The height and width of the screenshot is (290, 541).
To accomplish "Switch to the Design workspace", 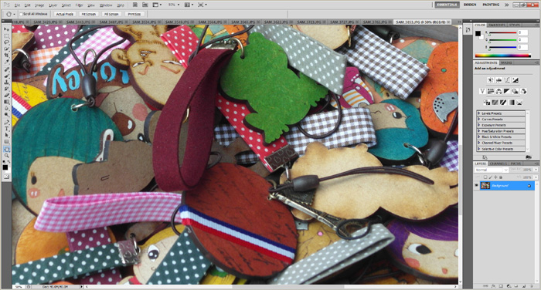I will [x=470, y=5].
